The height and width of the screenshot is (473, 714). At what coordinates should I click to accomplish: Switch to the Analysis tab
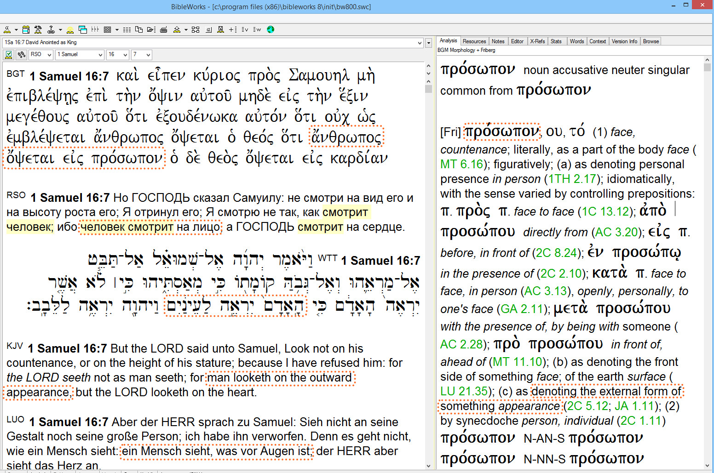[x=448, y=41]
